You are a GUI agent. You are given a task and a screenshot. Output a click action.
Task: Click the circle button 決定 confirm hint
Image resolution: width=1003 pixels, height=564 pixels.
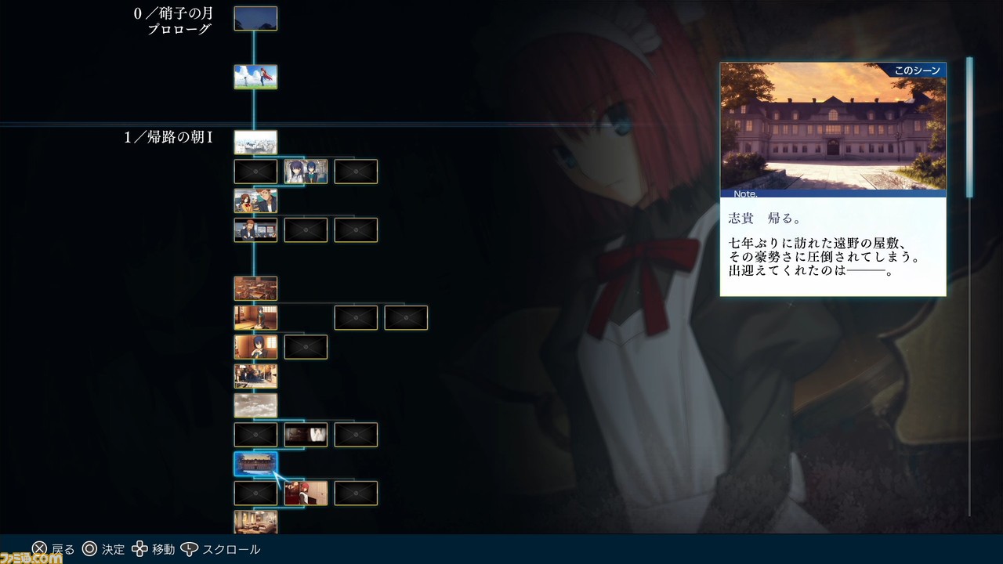[x=103, y=549]
